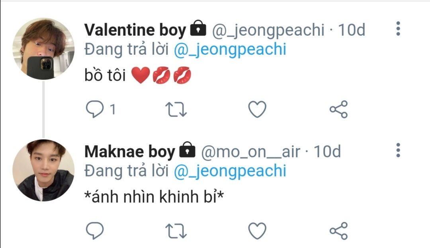This screenshot has width=430, height=248.
Task: Open Maknae boy's profile picture
Action: [43, 170]
